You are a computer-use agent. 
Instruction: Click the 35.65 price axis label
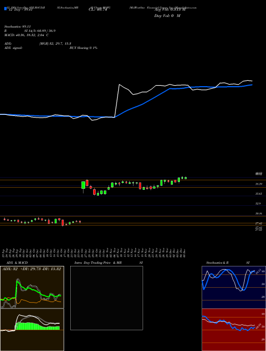pos(259,194)
